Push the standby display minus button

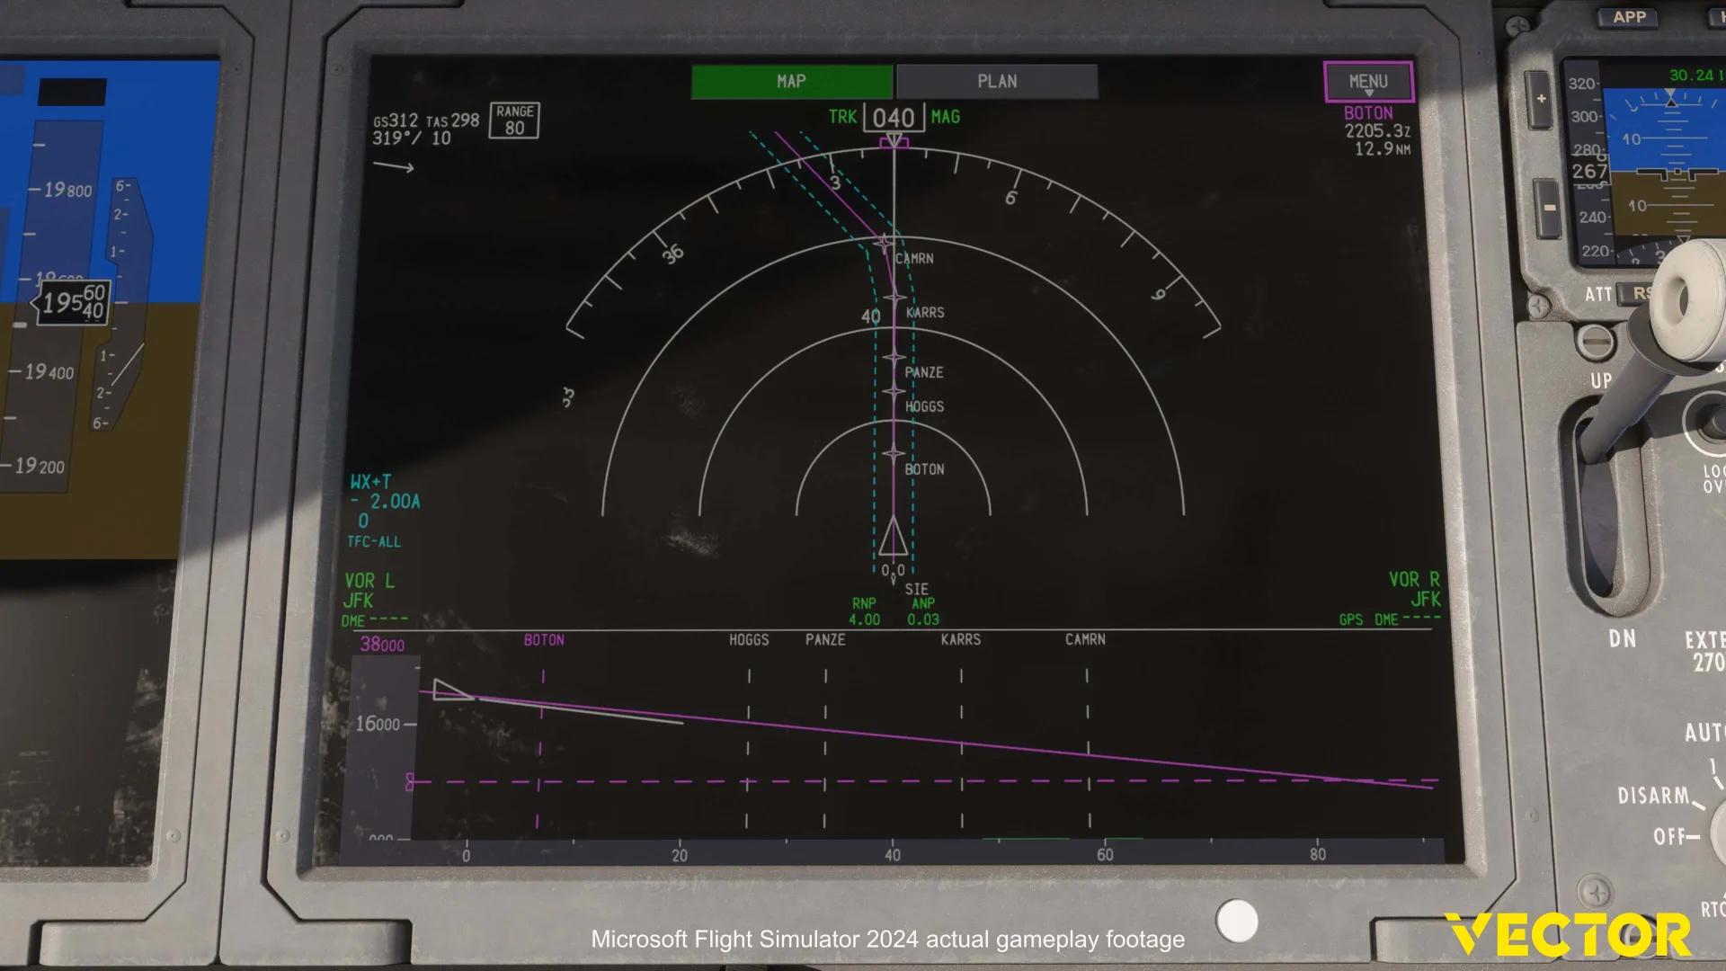(x=1549, y=209)
